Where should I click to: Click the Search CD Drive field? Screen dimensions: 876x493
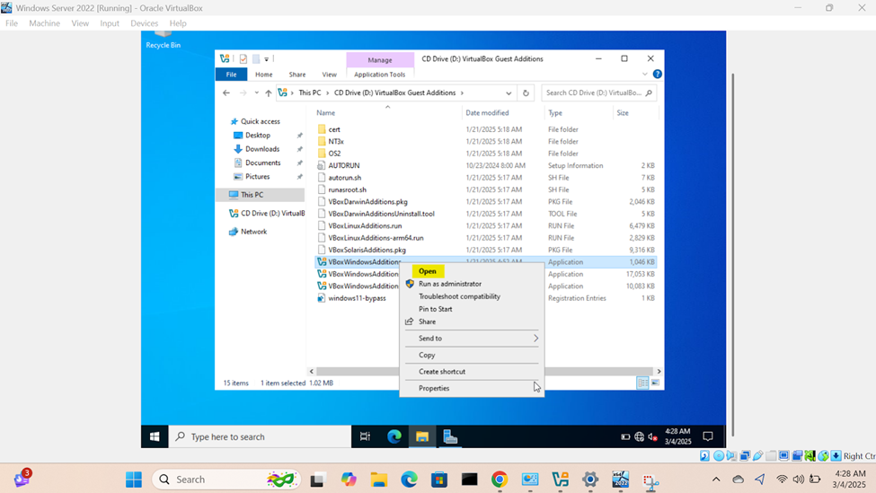tap(598, 92)
